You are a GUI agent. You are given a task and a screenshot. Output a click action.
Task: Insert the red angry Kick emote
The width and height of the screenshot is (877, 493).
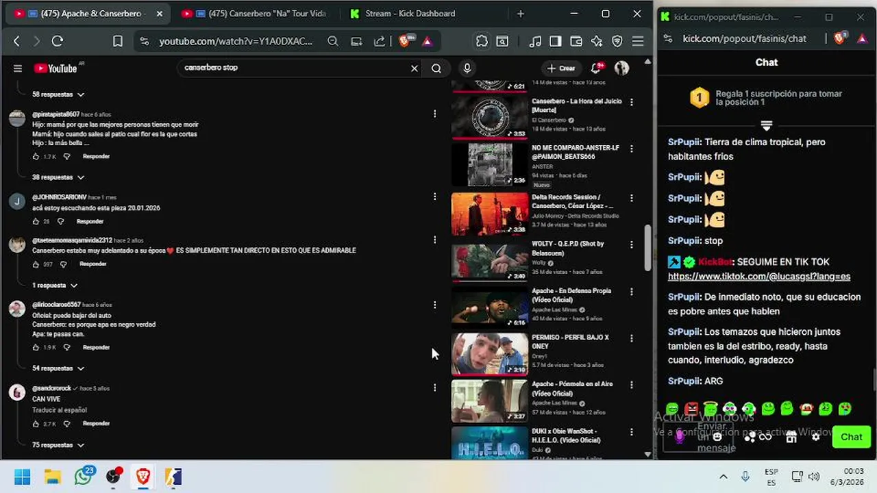click(691, 409)
